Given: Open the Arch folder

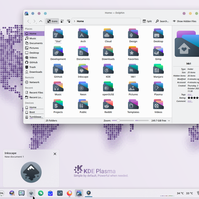Looking at the screenshot, I should click(83, 34).
